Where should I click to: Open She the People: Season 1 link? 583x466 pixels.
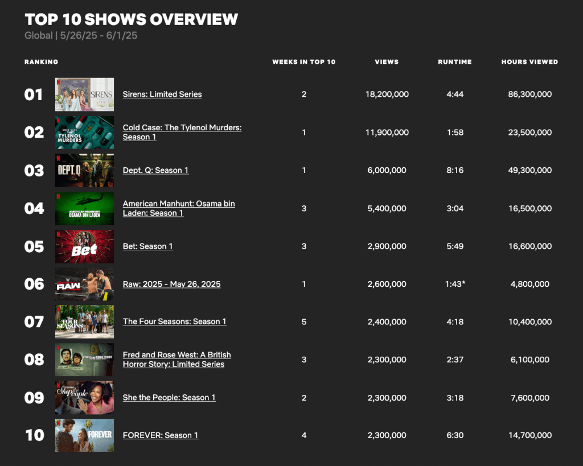169,398
